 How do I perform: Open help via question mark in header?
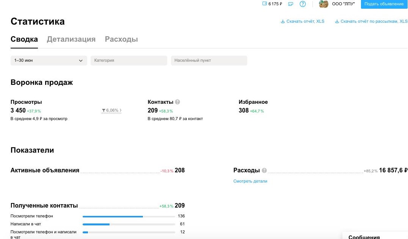click(x=302, y=4)
